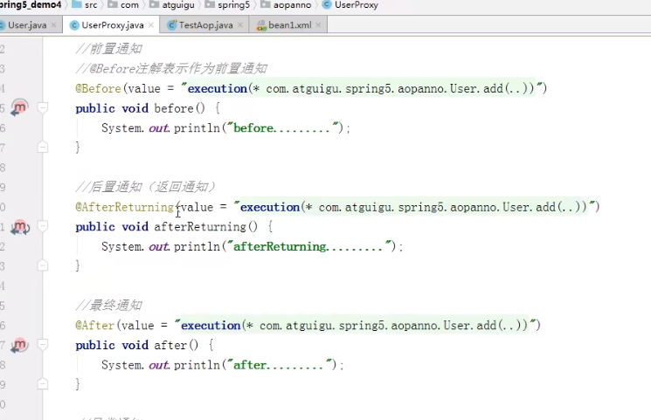Click the "before........." string literal

[284, 127]
